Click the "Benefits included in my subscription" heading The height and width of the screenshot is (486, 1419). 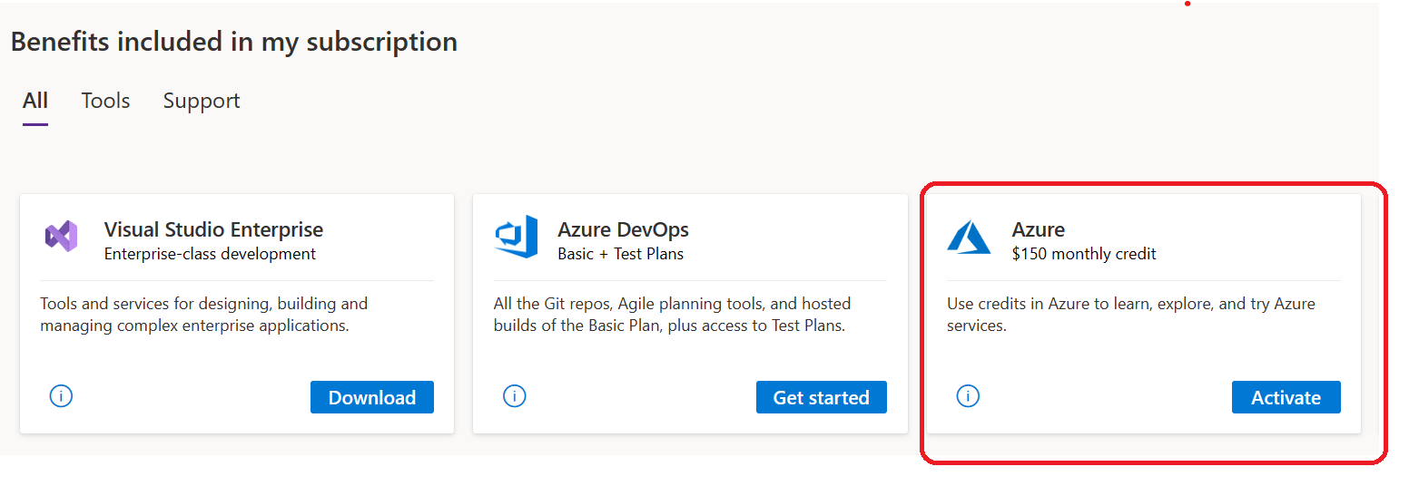233,42
